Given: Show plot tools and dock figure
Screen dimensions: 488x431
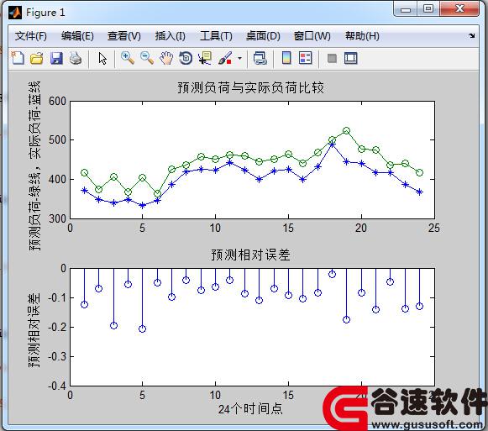Looking at the screenshot, I should 351,58.
